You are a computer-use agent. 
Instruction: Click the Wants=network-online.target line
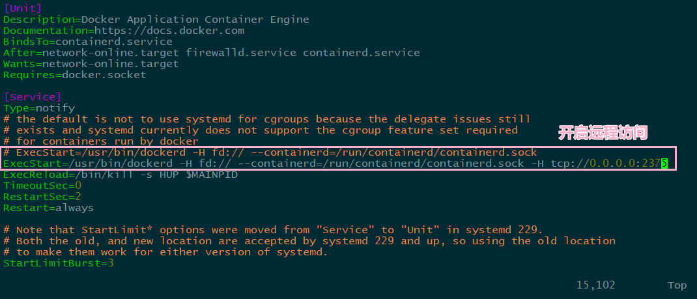point(91,64)
